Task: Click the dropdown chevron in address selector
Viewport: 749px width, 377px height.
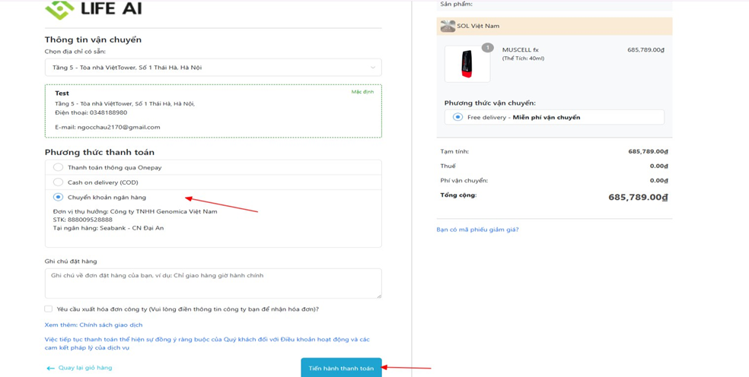Action: pyautogui.click(x=373, y=68)
